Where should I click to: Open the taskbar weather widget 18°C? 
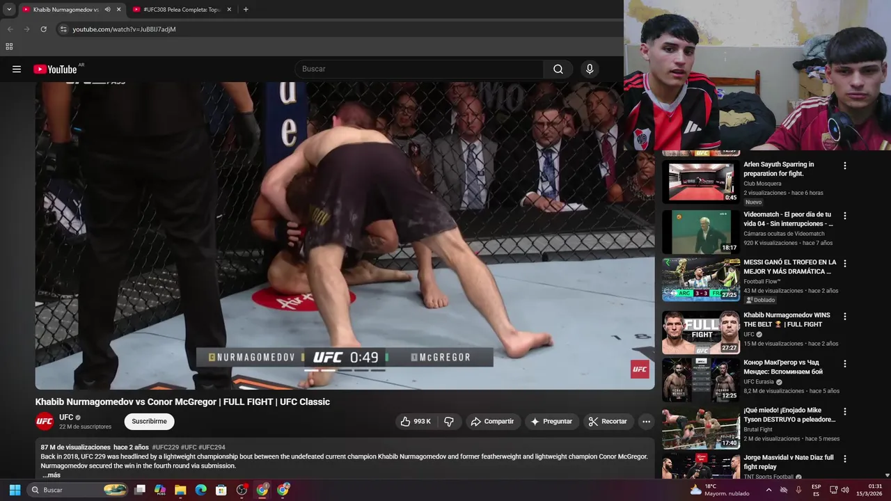tap(718, 490)
